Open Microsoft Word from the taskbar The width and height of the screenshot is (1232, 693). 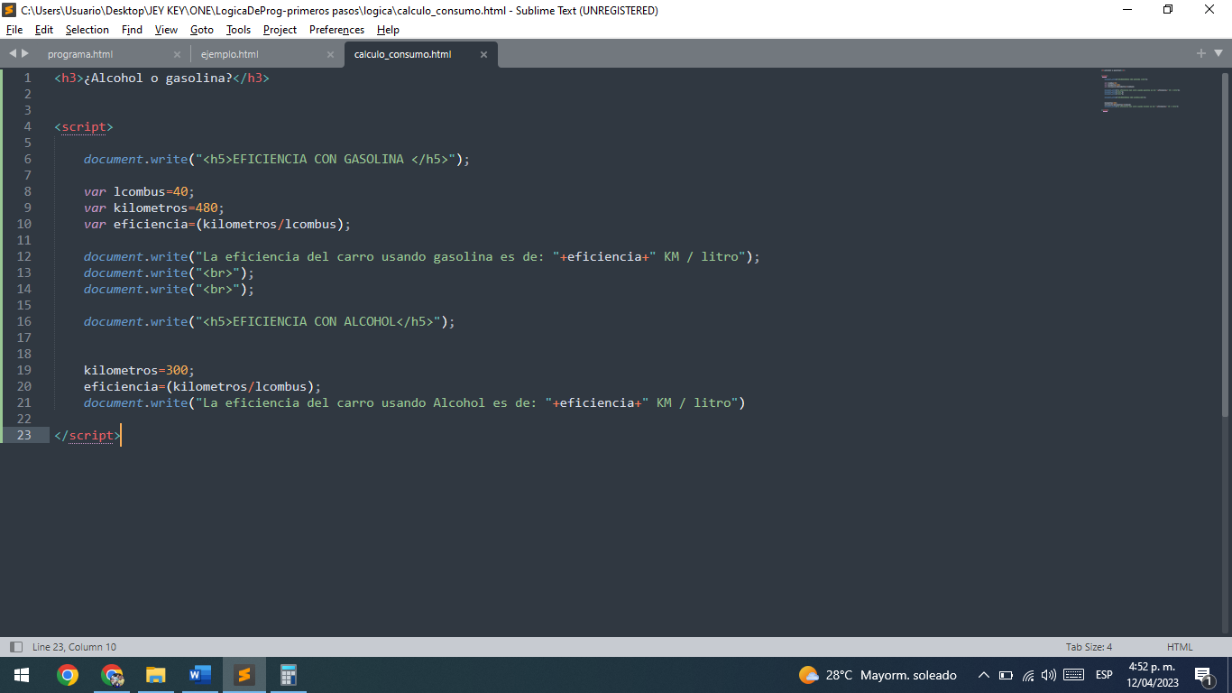point(200,675)
